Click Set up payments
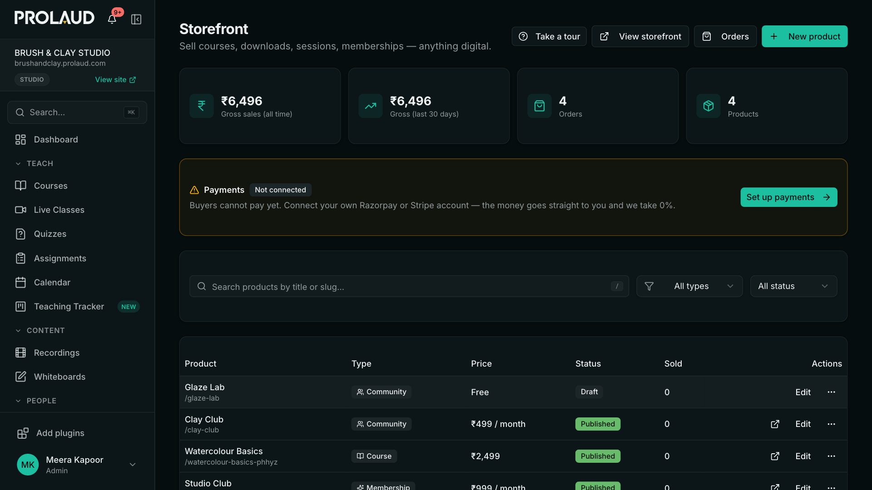 (x=789, y=197)
